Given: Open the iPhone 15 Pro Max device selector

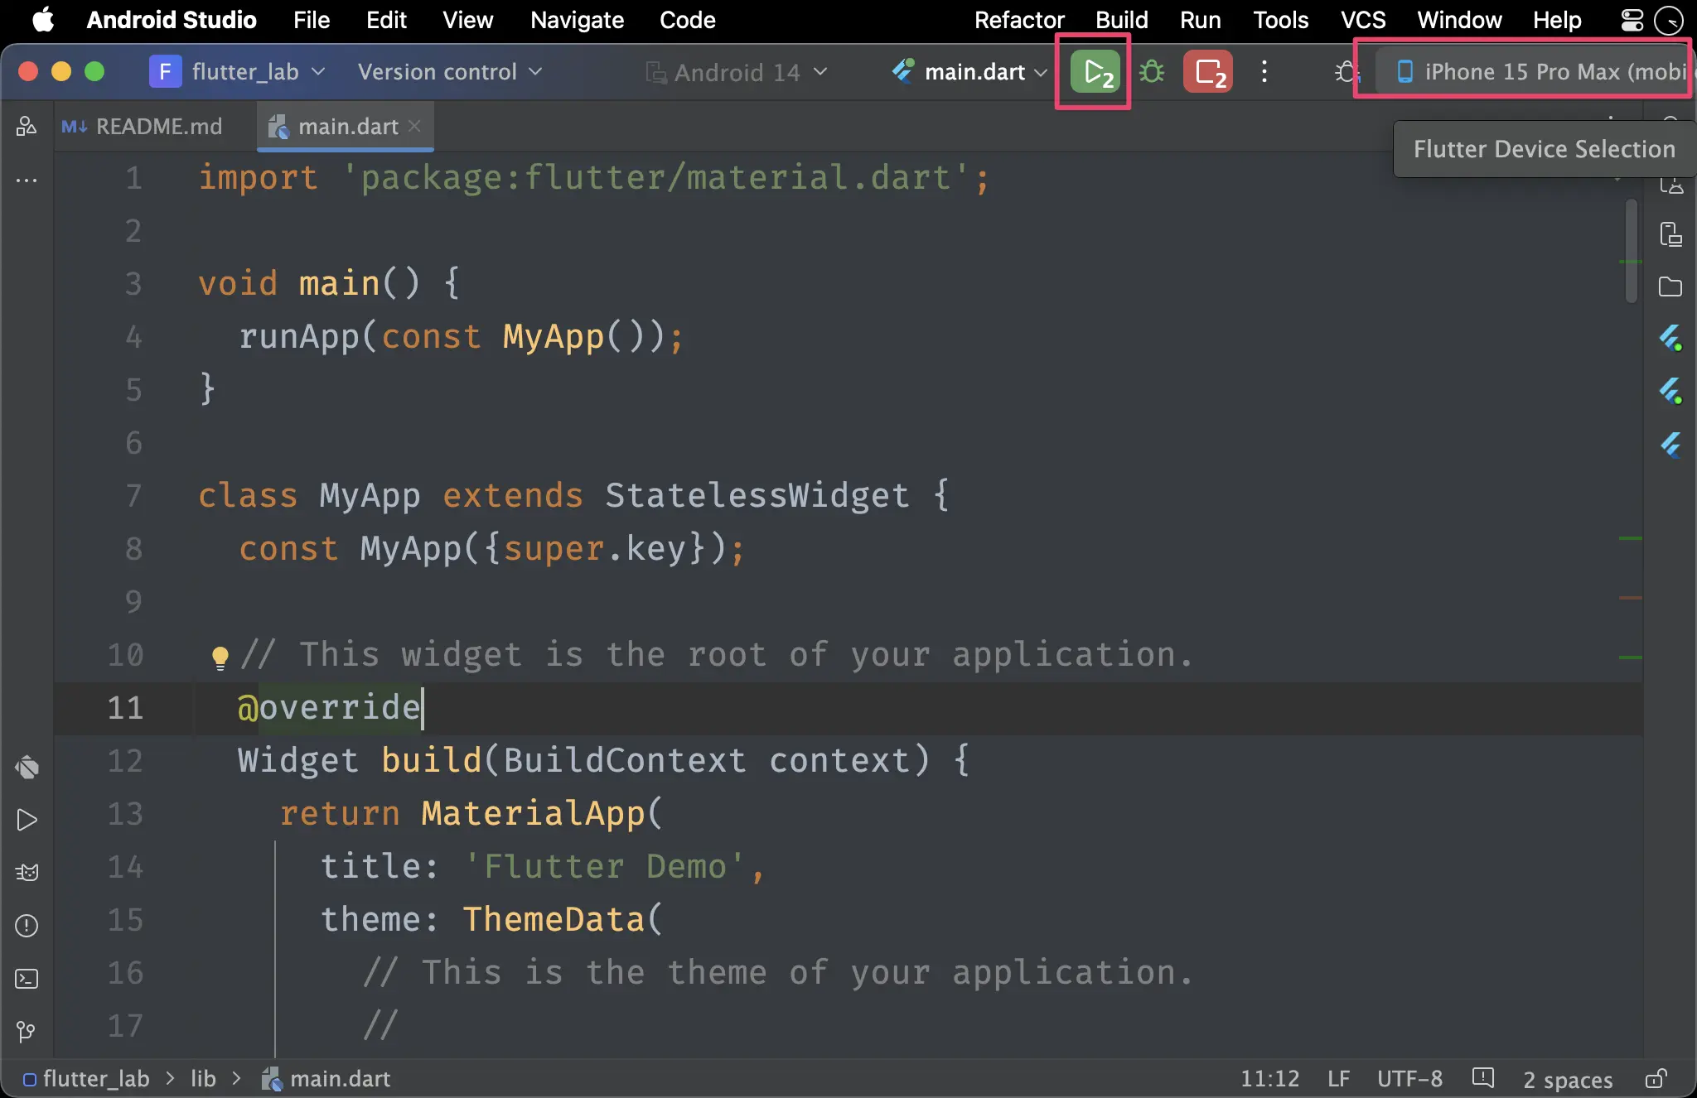Looking at the screenshot, I should click(1535, 72).
